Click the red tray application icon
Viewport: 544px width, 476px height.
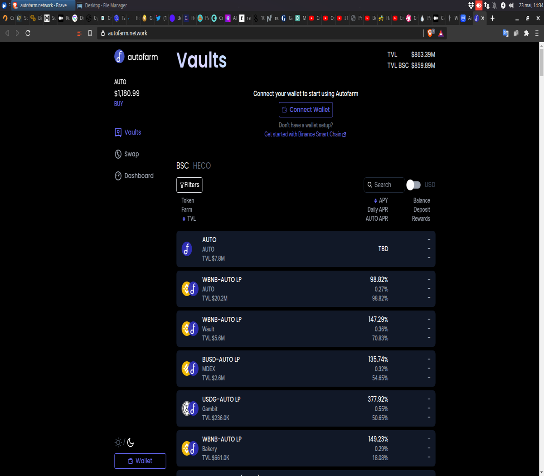coord(479,5)
